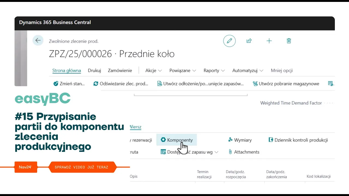This screenshot has width=349, height=196.
Task: Click the pencil edit icon
Action: coord(229,41)
